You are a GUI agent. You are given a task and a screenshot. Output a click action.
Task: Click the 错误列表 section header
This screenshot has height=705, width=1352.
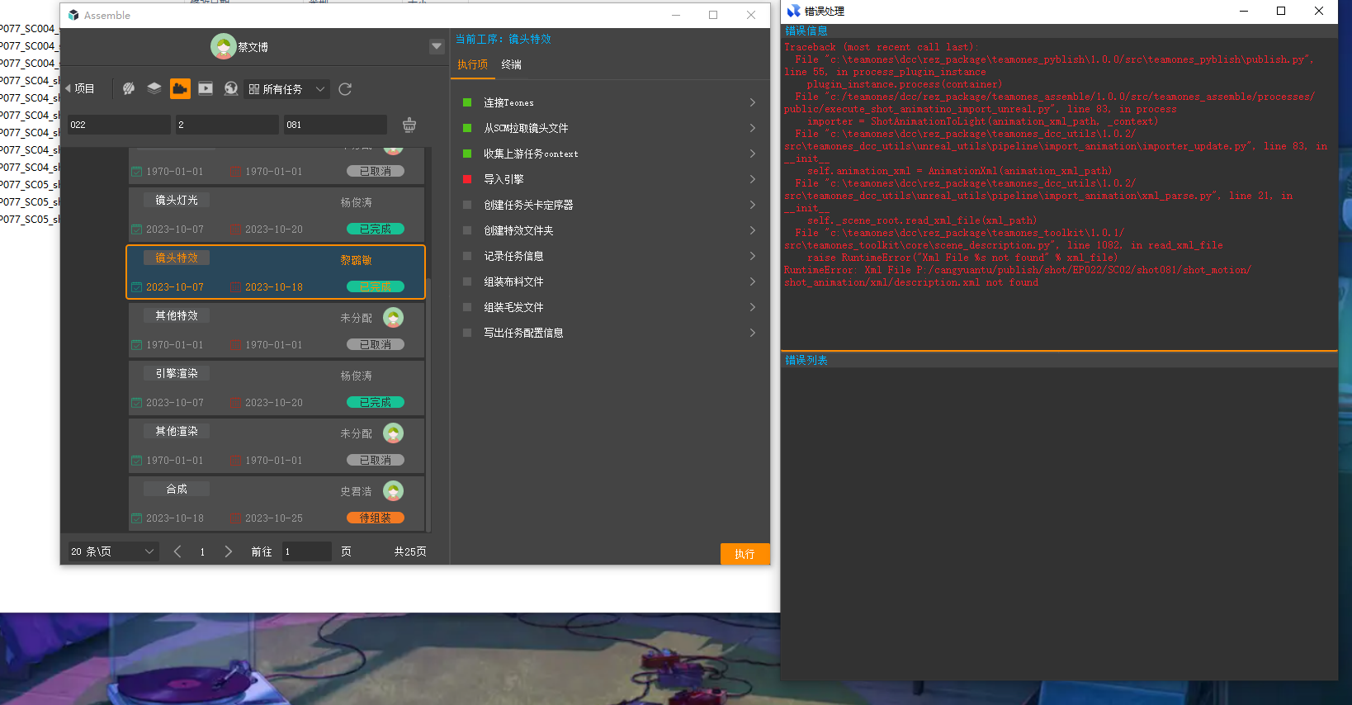806,360
